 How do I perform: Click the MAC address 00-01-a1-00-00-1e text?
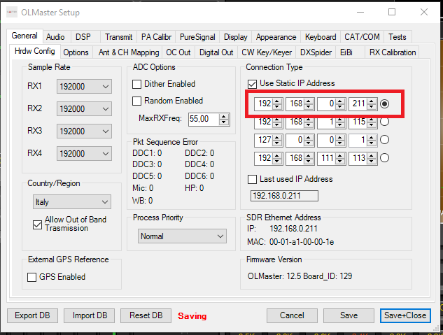tap(302, 242)
